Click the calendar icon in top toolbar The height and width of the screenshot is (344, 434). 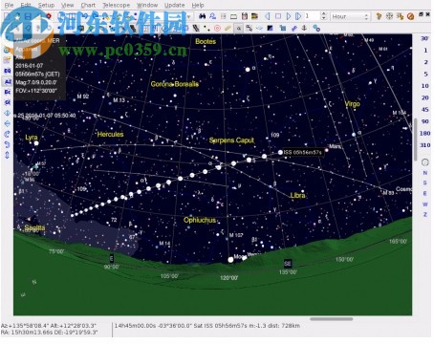[x=245, y=16]
